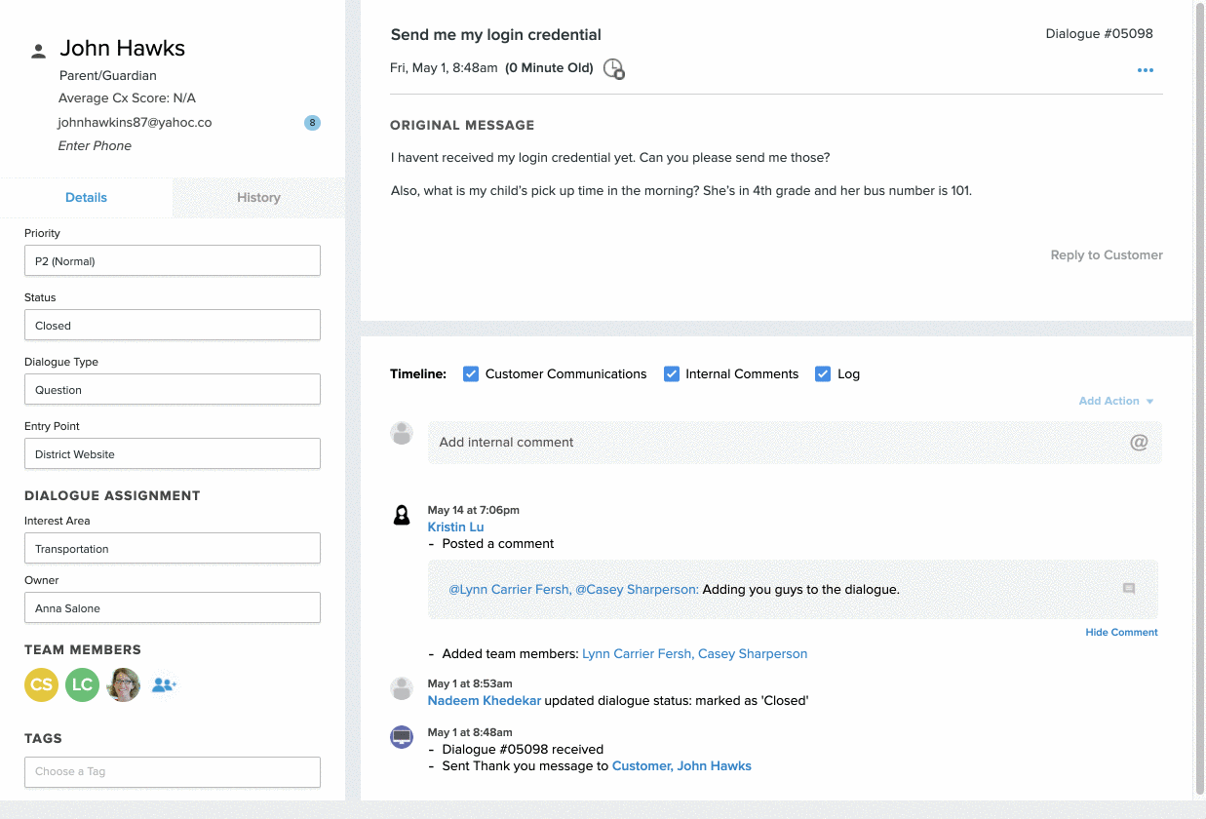The width and height of the screenshot is (1206, 819).
Task: Open the Add Action dropdown
Action: tap(1116, 401)
